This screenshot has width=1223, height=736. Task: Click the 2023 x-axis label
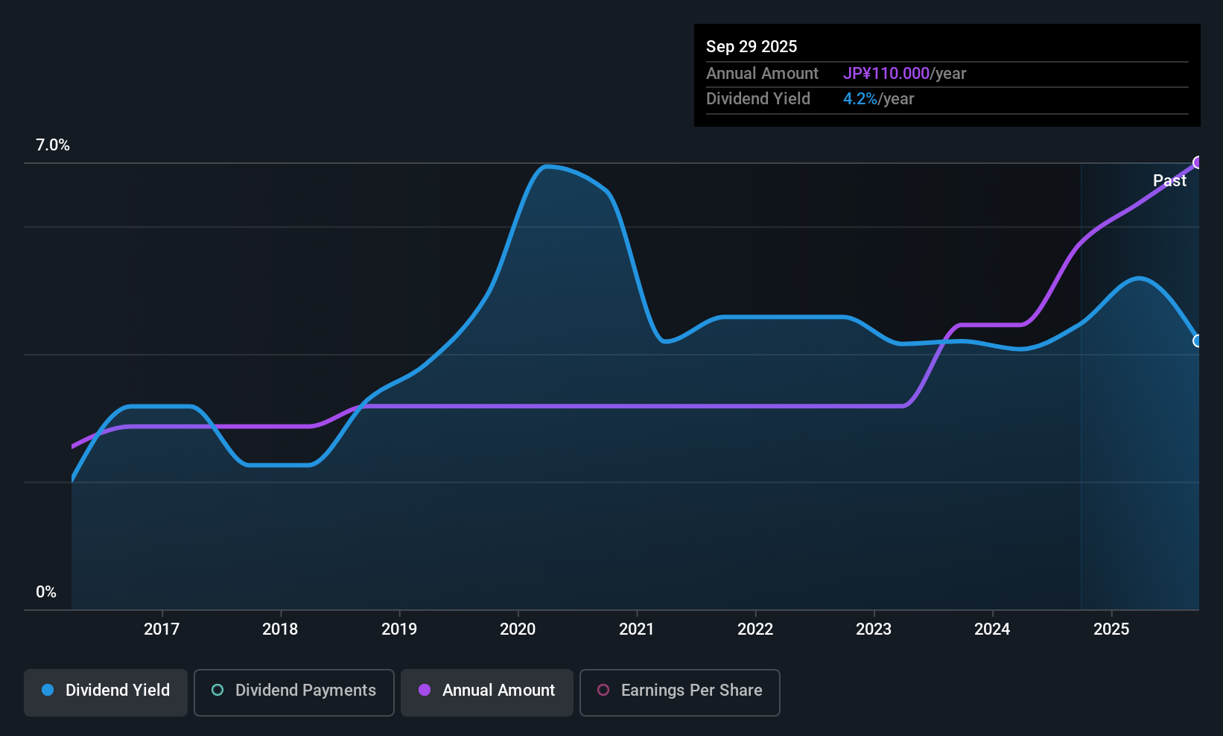click(x=874, y=629)
